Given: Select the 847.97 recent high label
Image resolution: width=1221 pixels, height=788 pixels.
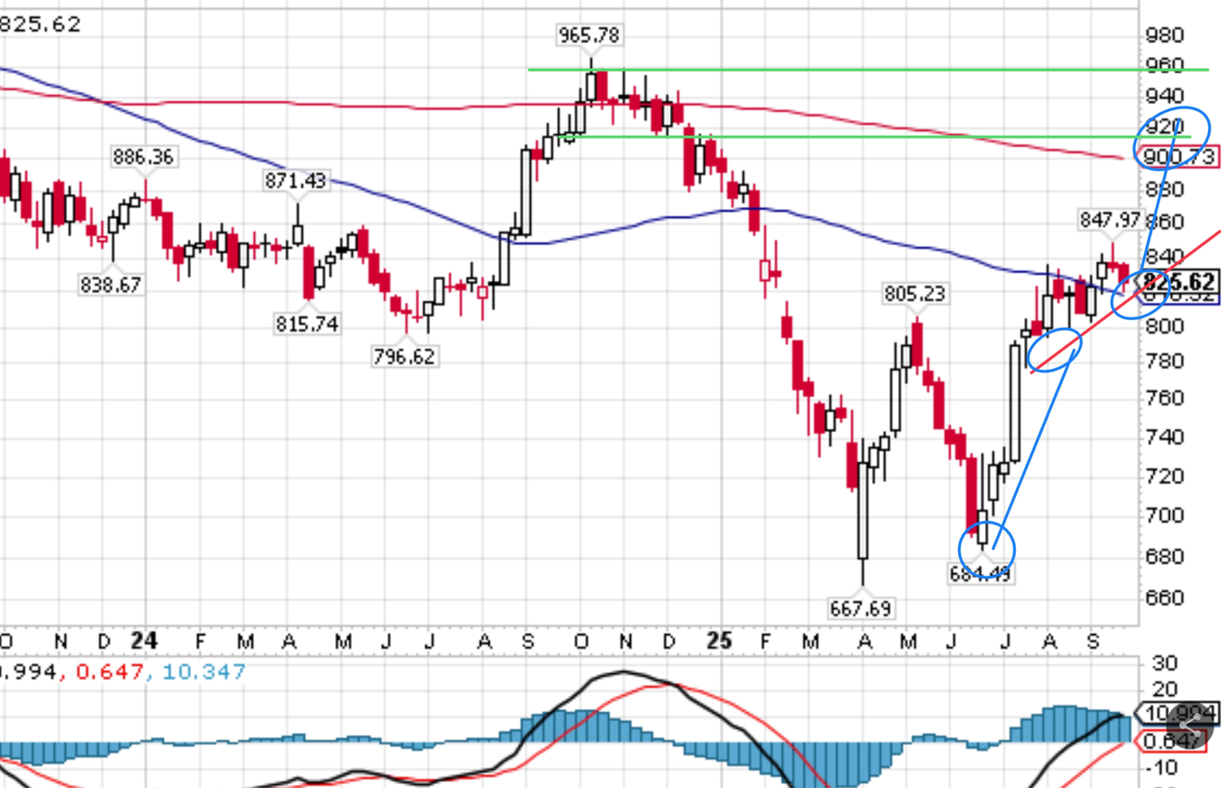Looking at the screenshot, I should click(x=1110, y=220).
